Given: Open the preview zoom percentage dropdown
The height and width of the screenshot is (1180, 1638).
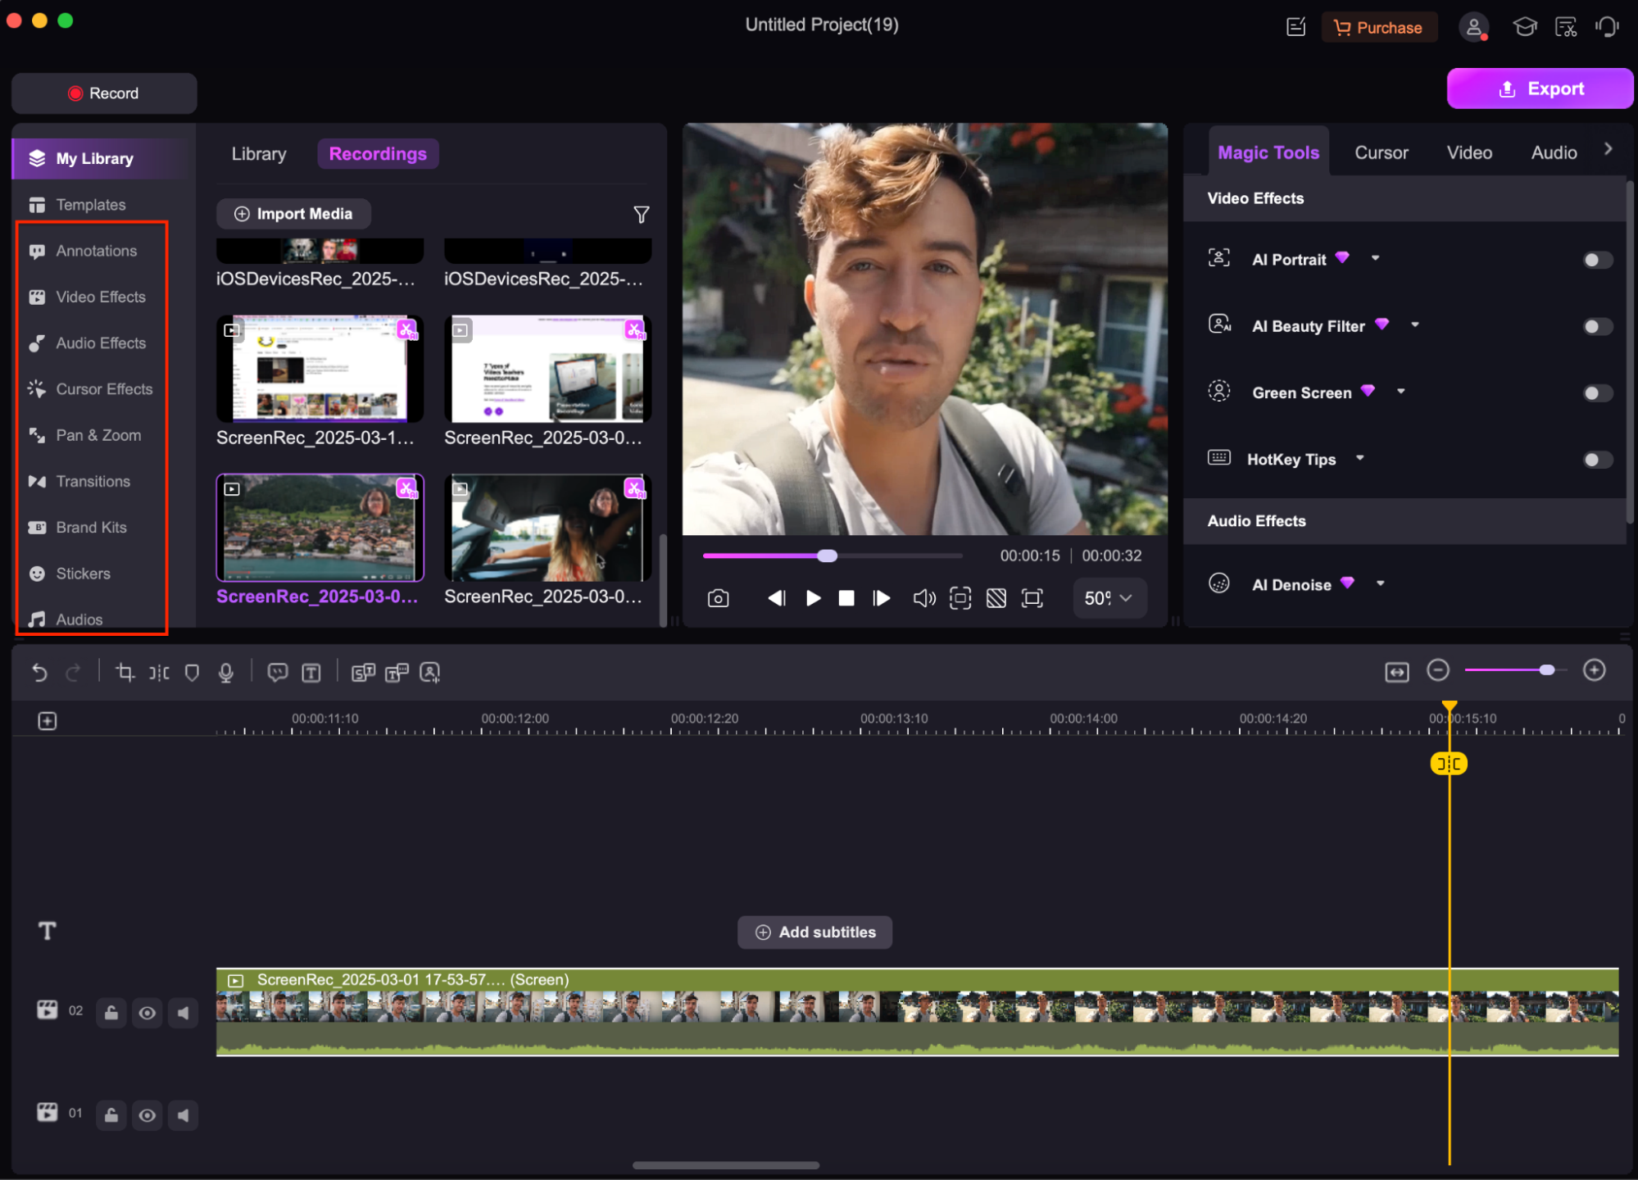Looking at the screenshot, I should coord(1109,598).
